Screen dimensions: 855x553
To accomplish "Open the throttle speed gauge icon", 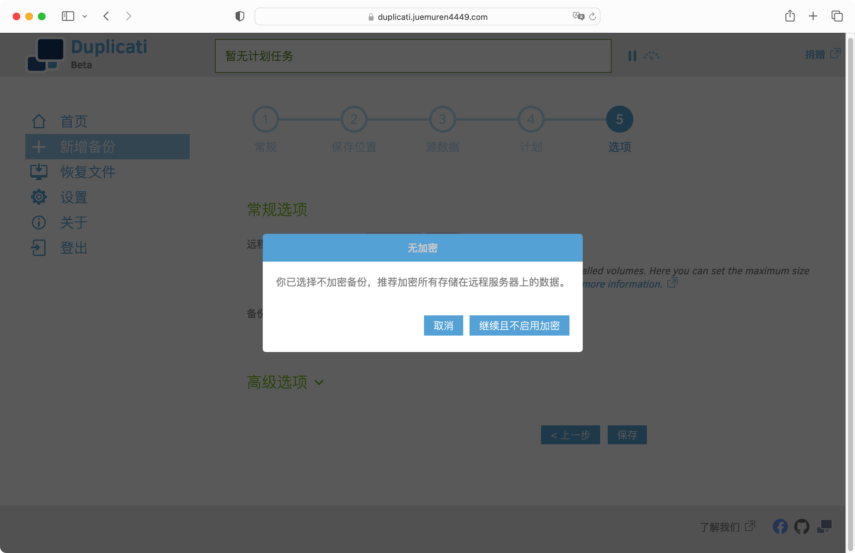I will 651,56.
